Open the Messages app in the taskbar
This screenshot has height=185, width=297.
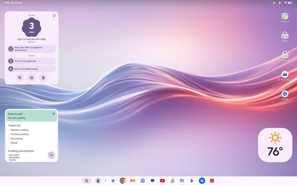(x=153, y=181)
